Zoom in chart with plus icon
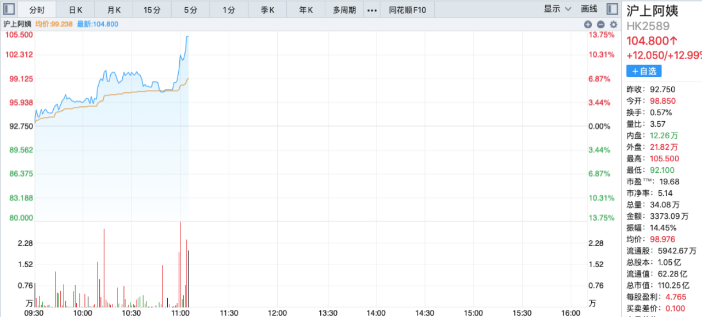The image size is (702, 317). pos(588,24)
